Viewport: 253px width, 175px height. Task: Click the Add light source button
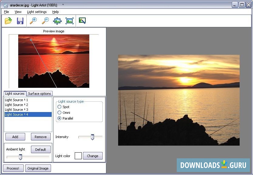click(x=15, y=137)
